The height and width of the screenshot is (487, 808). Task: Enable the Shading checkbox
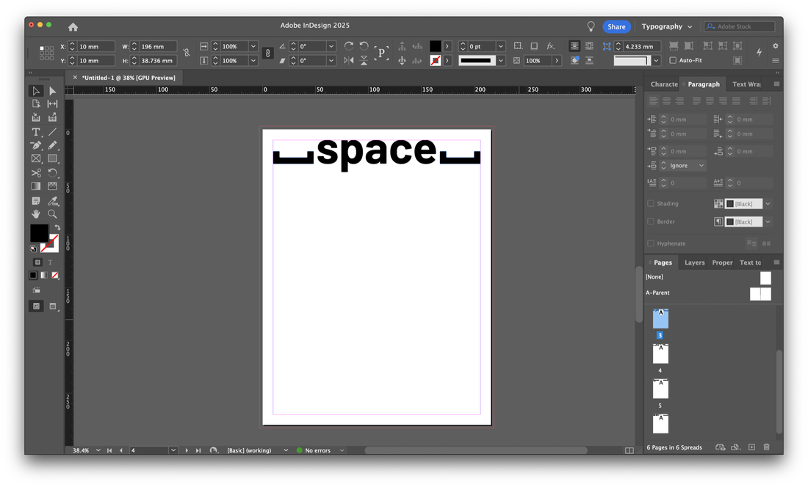[x=651, y=204]
